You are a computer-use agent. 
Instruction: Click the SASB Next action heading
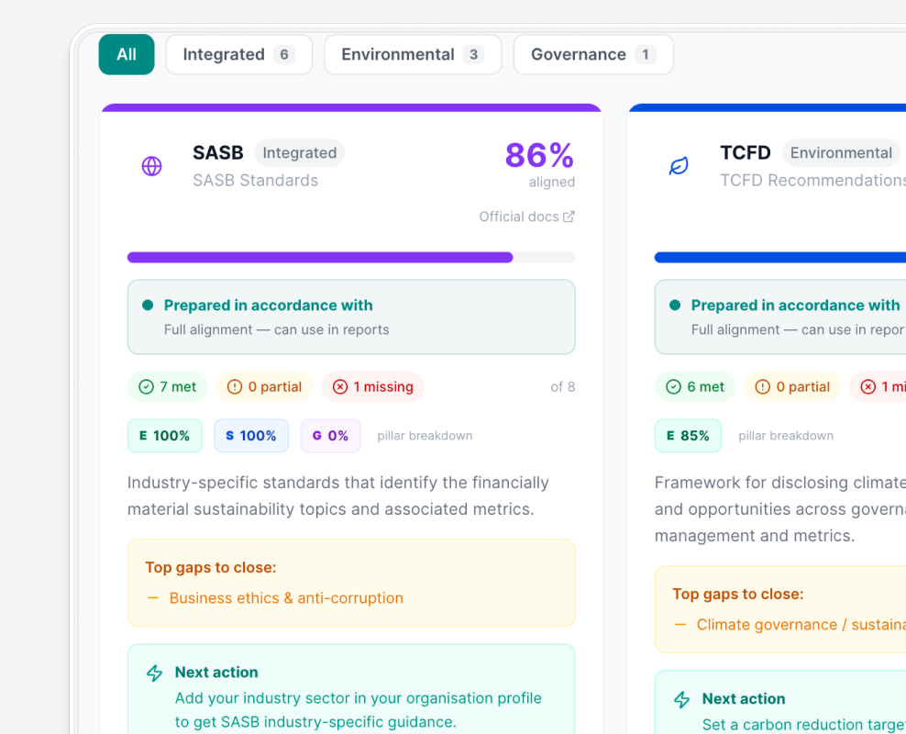click(216, 673)
